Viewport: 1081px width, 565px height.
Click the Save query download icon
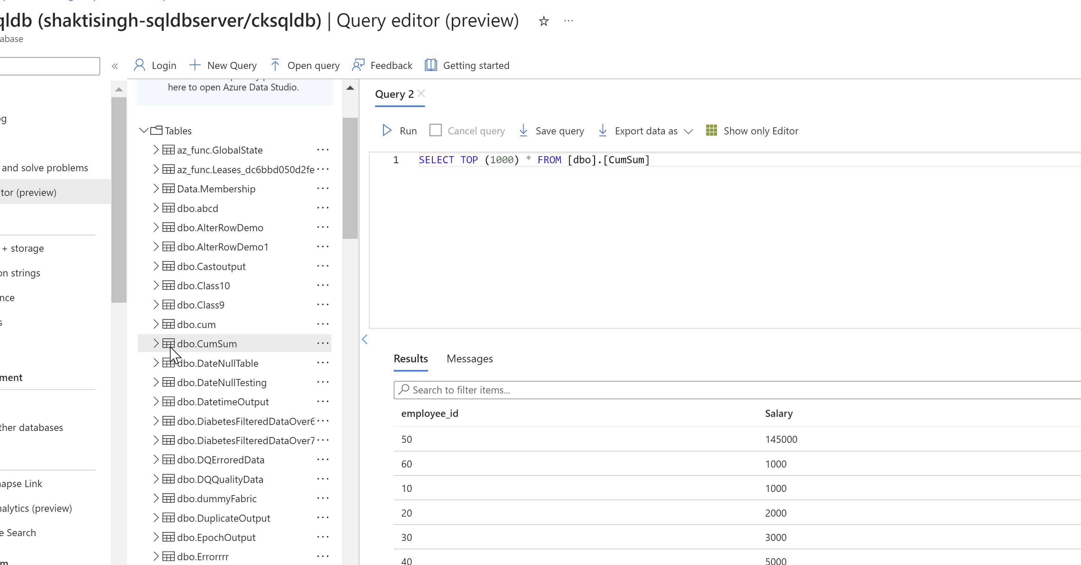[x=523, y=131]
